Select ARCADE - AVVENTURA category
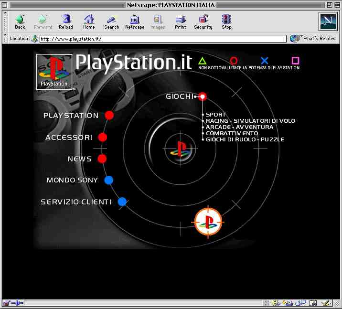Image resolution: width=342 pixels, height=309 pixels. (x=239, y=127)
